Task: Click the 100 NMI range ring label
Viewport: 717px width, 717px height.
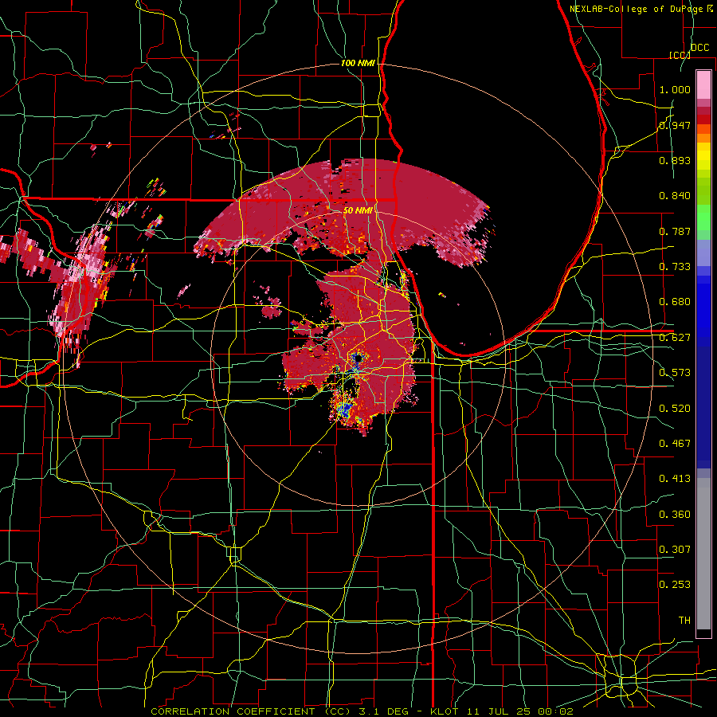Action: 358,63
